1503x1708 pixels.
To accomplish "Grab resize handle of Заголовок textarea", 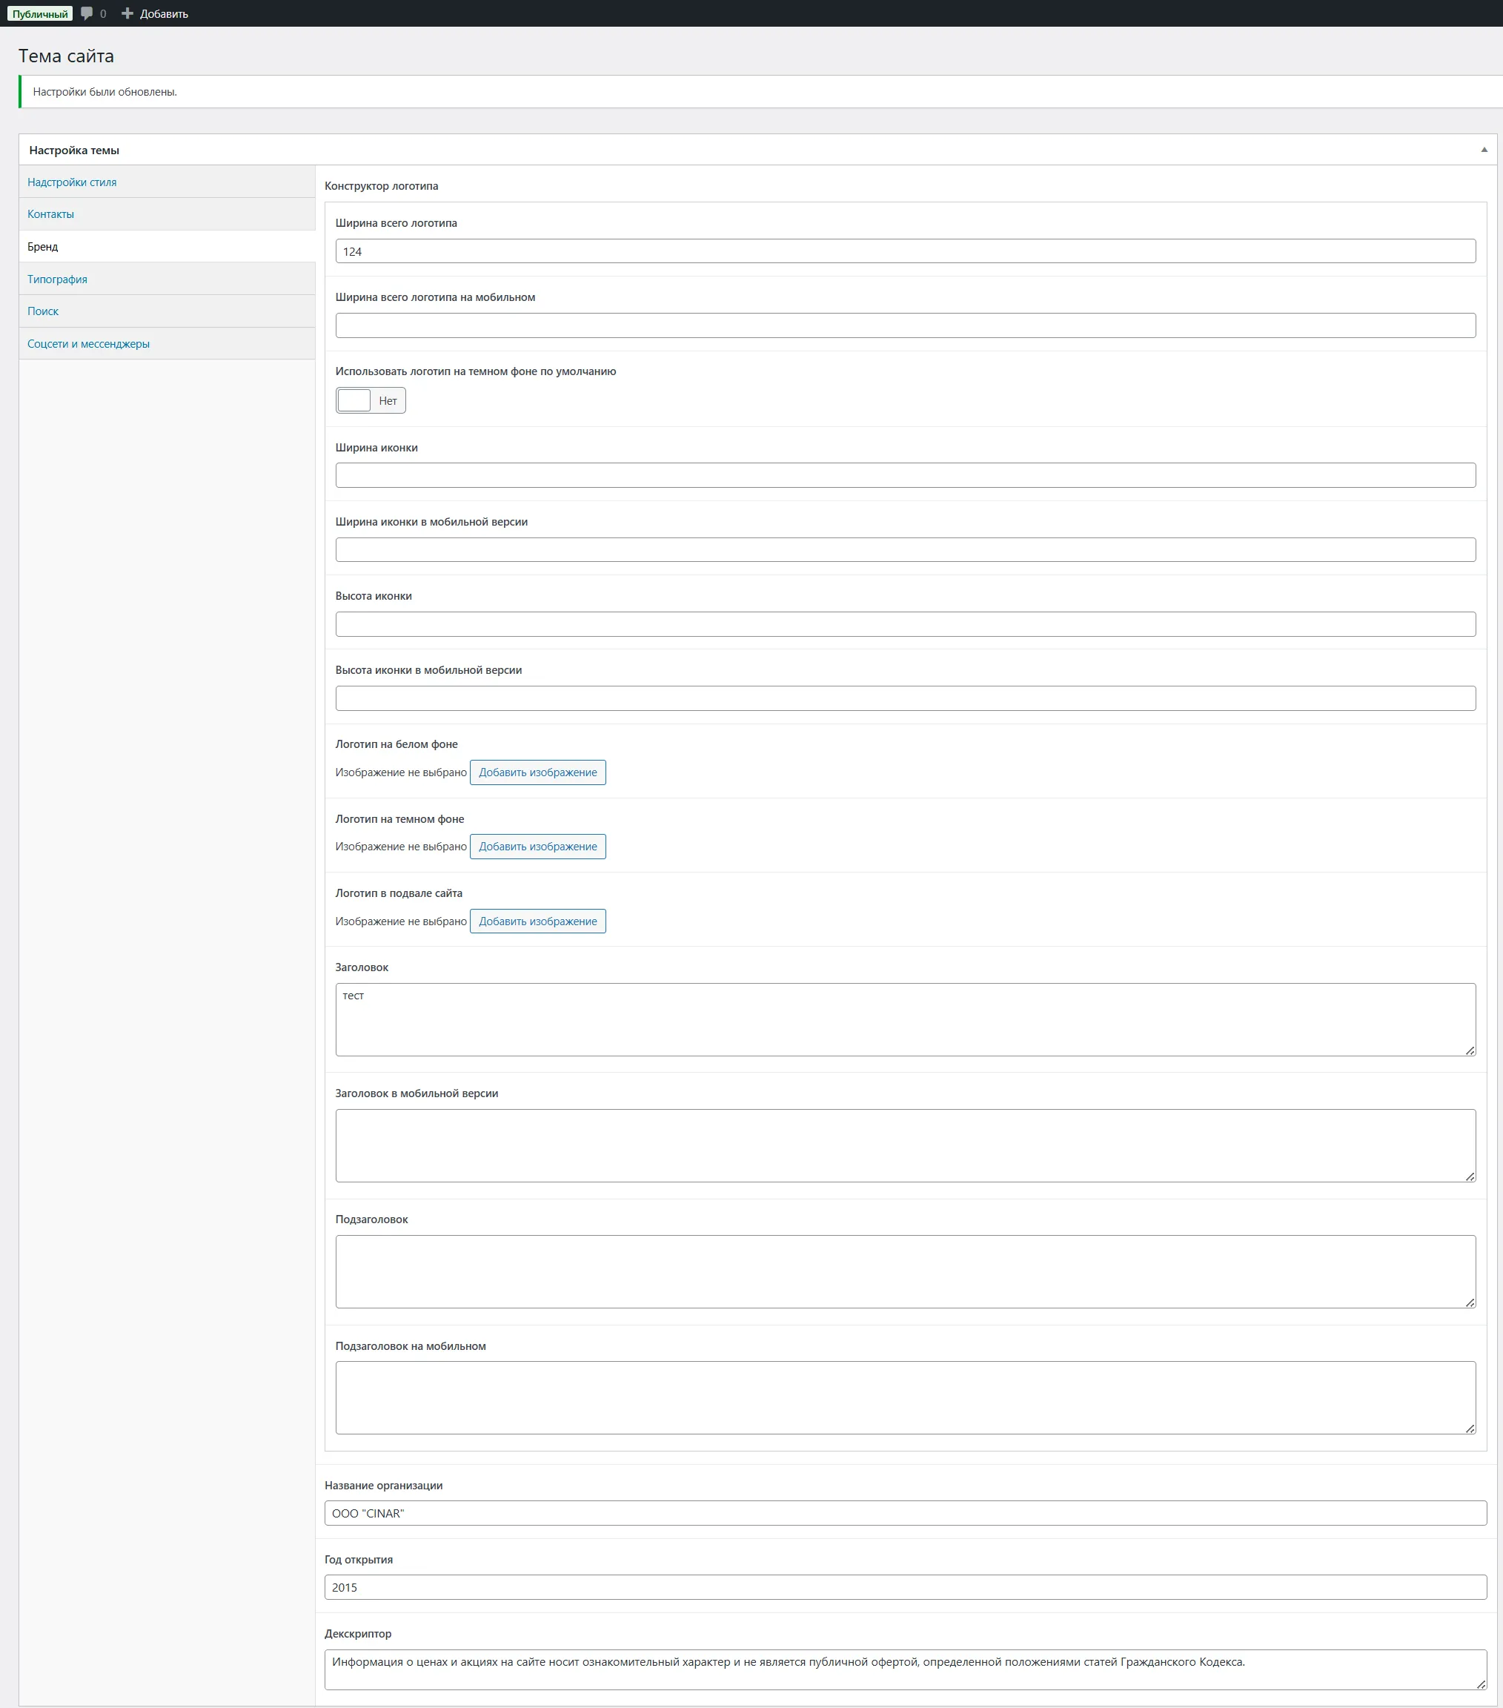I will [1470, 1050].
